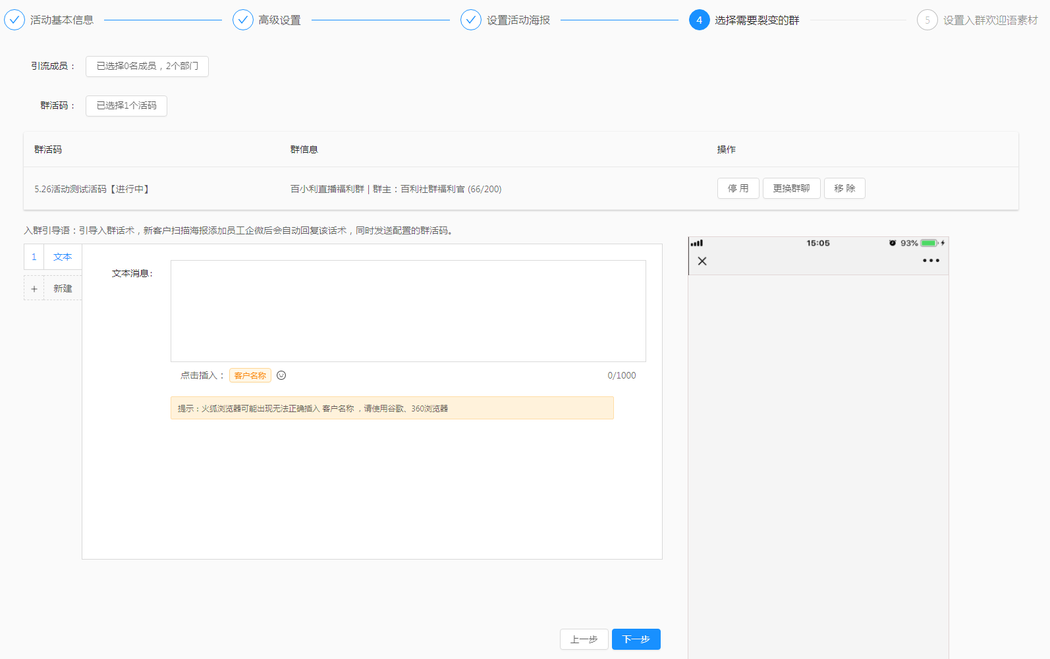Click the 移除 button

(844, 189)
